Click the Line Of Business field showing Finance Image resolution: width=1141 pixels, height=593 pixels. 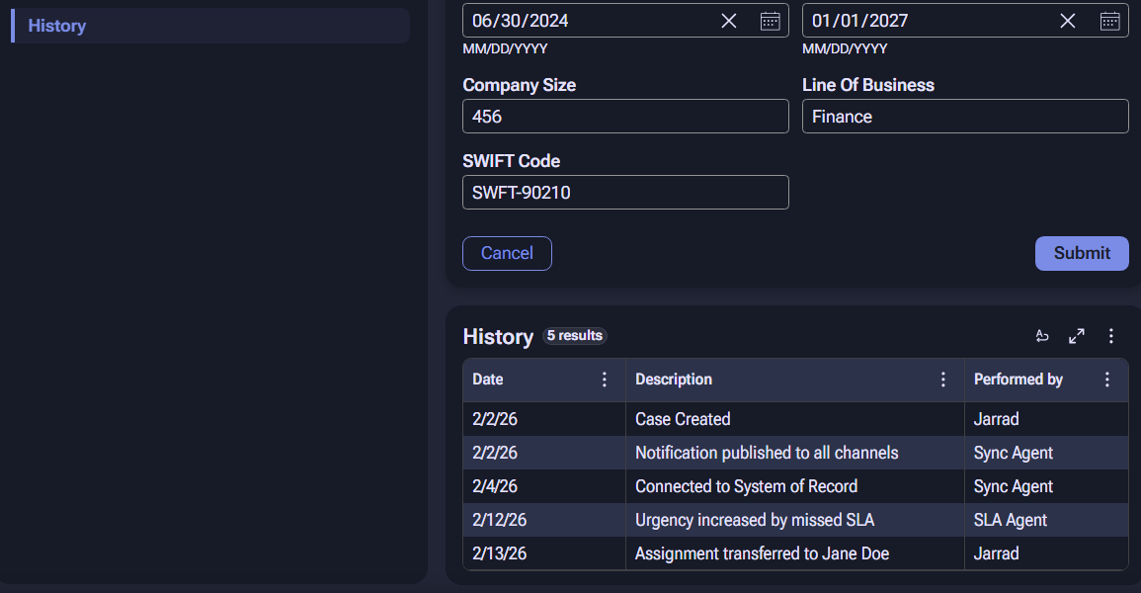coord(965,116)
